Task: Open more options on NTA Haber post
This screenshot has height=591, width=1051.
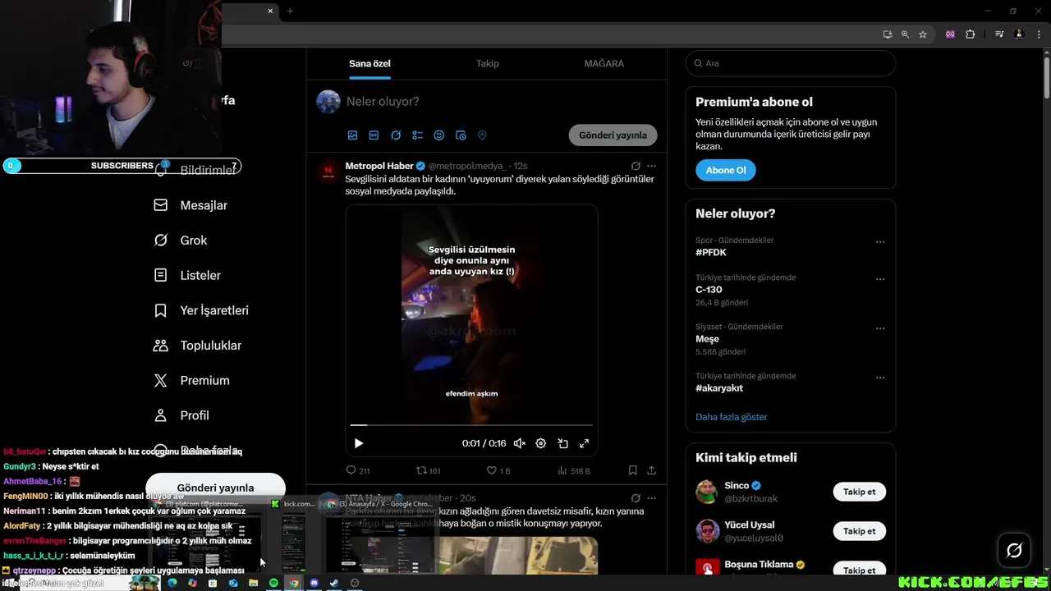Action: coord(651,498)
